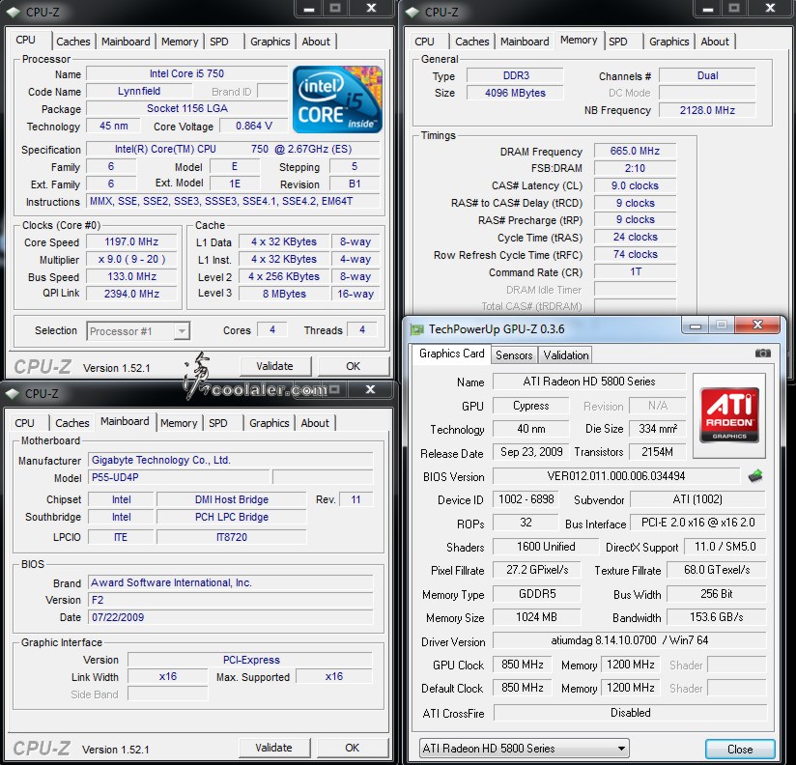Viewport: 796px width, 765px height.
Task: Click the Core Speed value '1197.0 MHz'
Action: tap(131, 242)
